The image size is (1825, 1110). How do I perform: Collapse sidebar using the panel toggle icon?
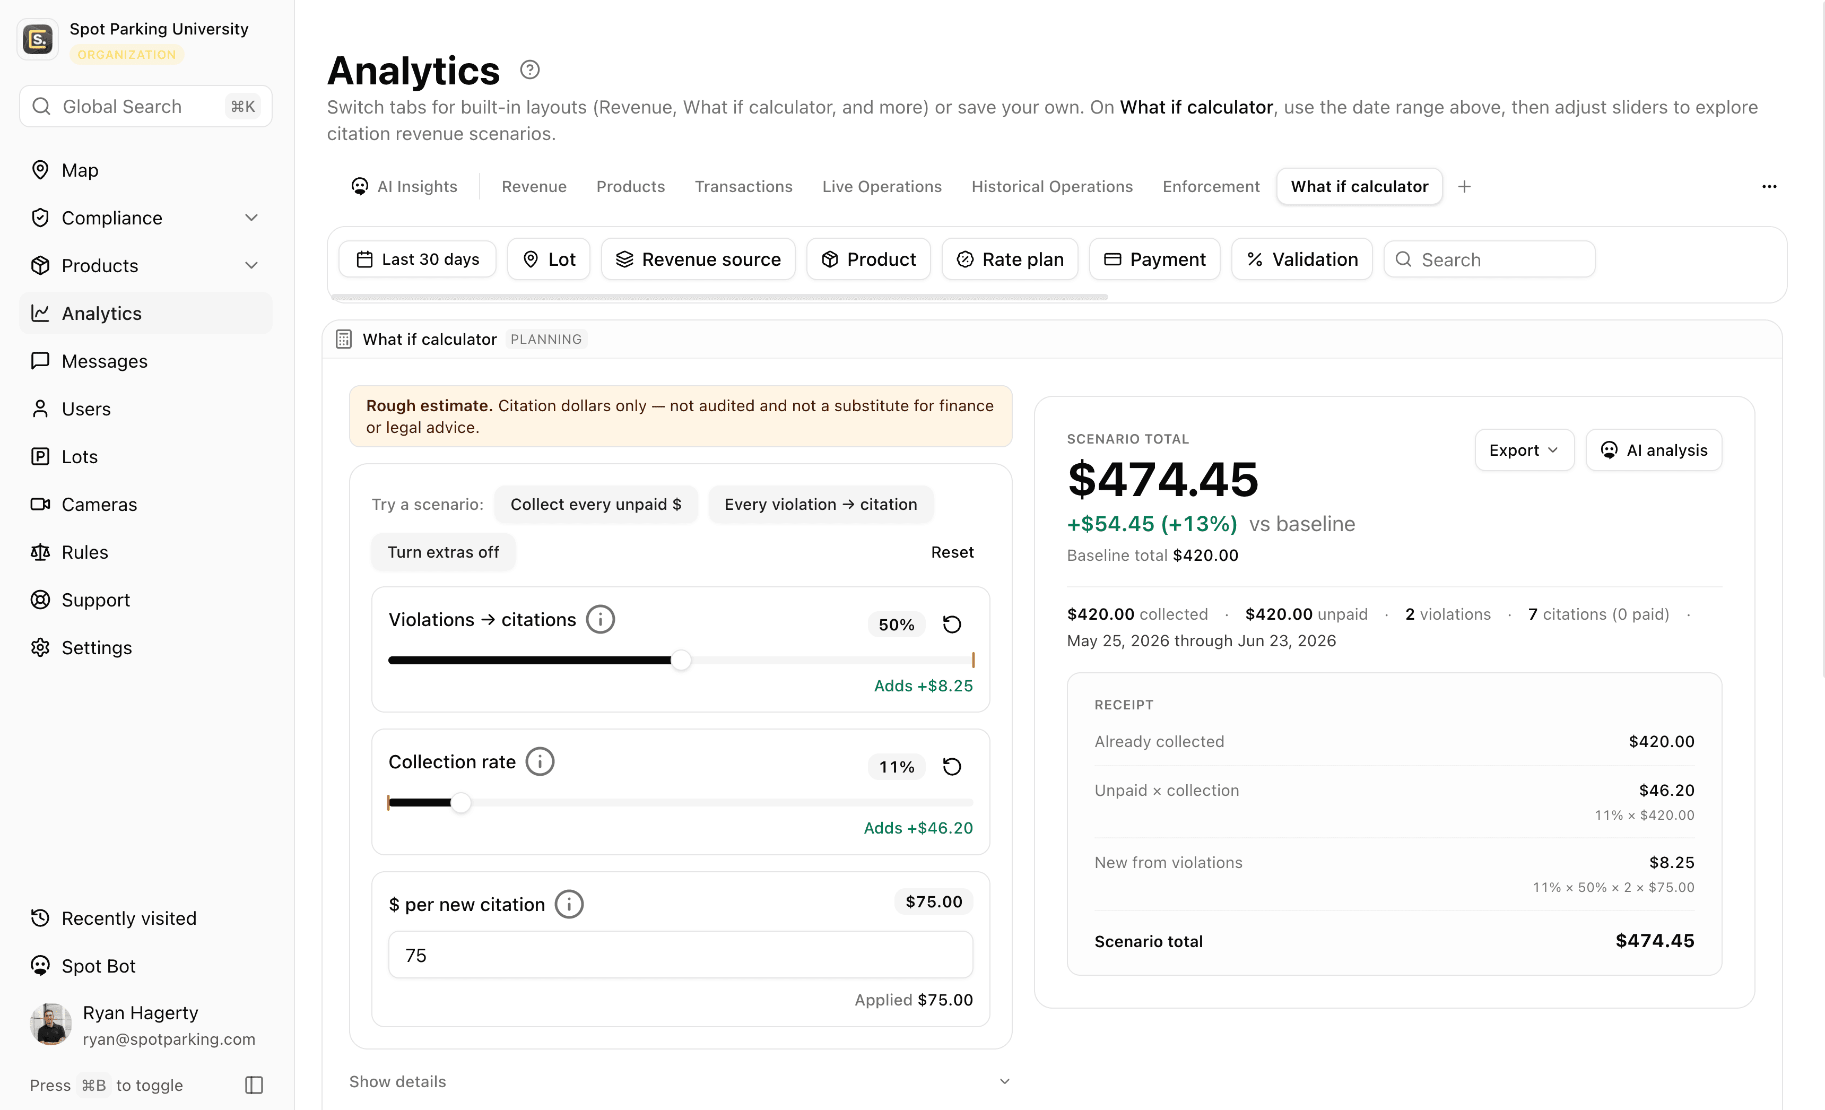[x=254, y=1085]
